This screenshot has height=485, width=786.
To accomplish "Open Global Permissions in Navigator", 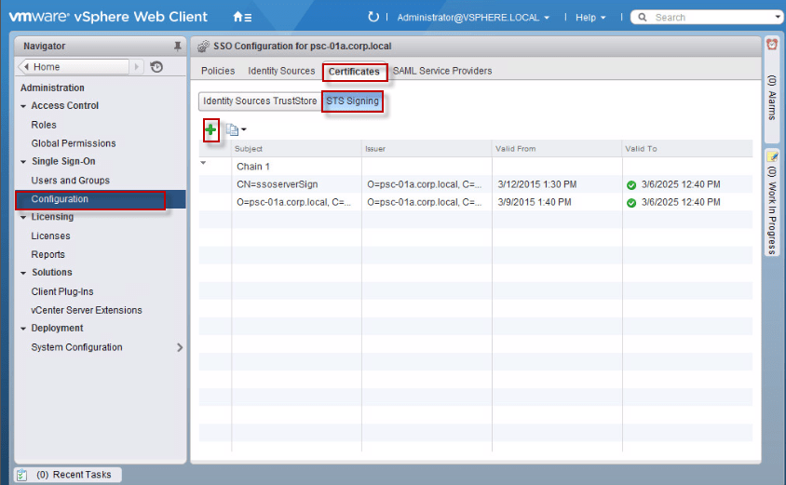I will click(74, 143).
